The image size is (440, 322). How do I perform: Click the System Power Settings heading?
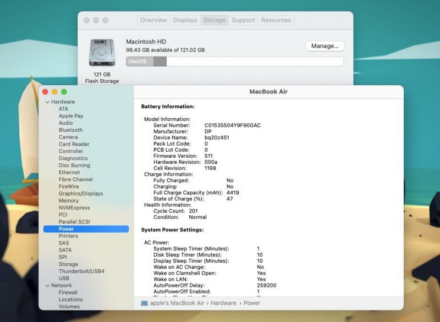[x=172, y=230]
